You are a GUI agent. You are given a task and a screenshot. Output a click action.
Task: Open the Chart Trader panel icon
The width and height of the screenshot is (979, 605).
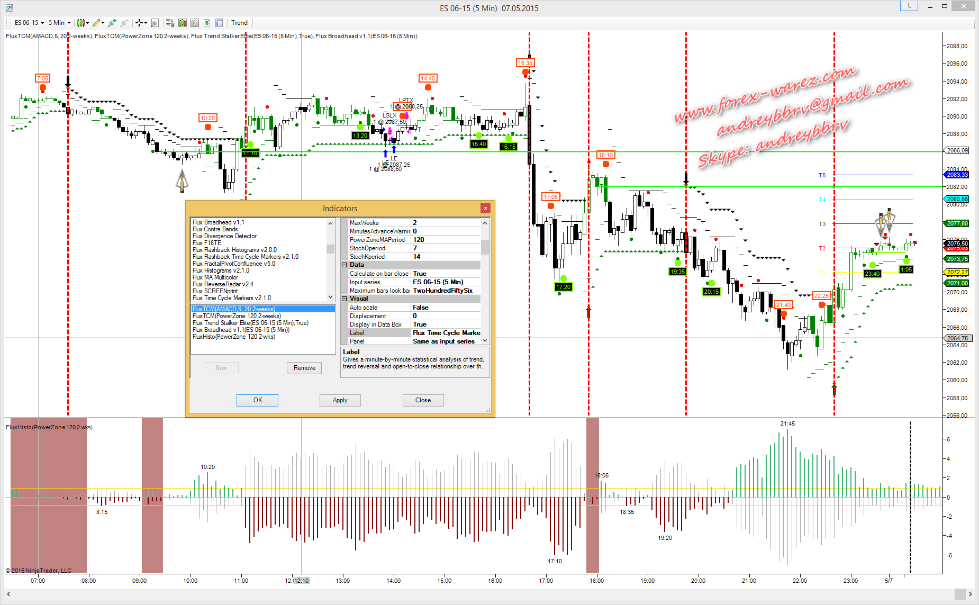[170, 23]
